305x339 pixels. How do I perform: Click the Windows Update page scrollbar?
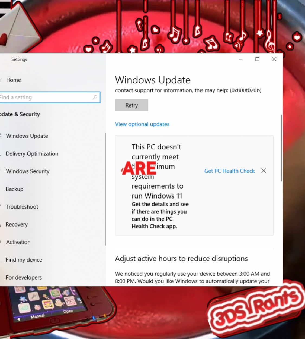point(282,148)
